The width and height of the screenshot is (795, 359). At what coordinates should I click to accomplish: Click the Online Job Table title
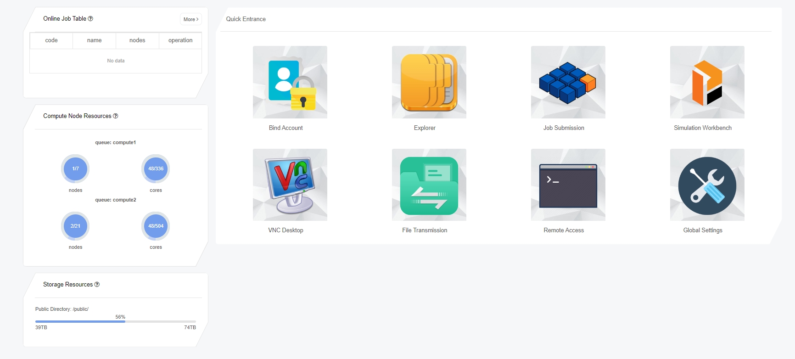[65, 19]
